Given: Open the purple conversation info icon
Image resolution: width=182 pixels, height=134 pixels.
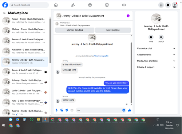Looking at the screenshot, I should pyautogui.click(x=128, y=16).
